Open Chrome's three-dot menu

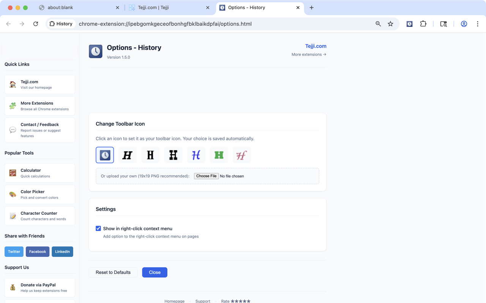pos(478,23)
